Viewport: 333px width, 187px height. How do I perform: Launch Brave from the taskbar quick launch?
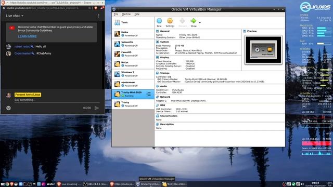click(11, 184)
